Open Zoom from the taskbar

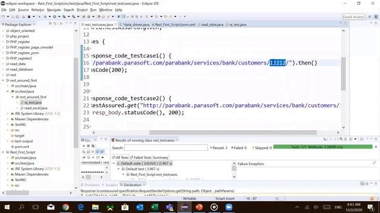click(x=229, y=207)
